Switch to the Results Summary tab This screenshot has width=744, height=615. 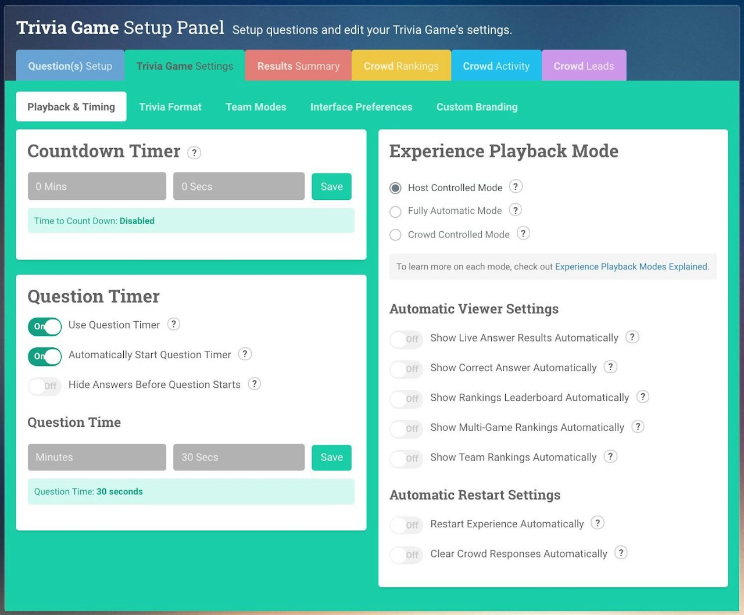pos(298,66)
